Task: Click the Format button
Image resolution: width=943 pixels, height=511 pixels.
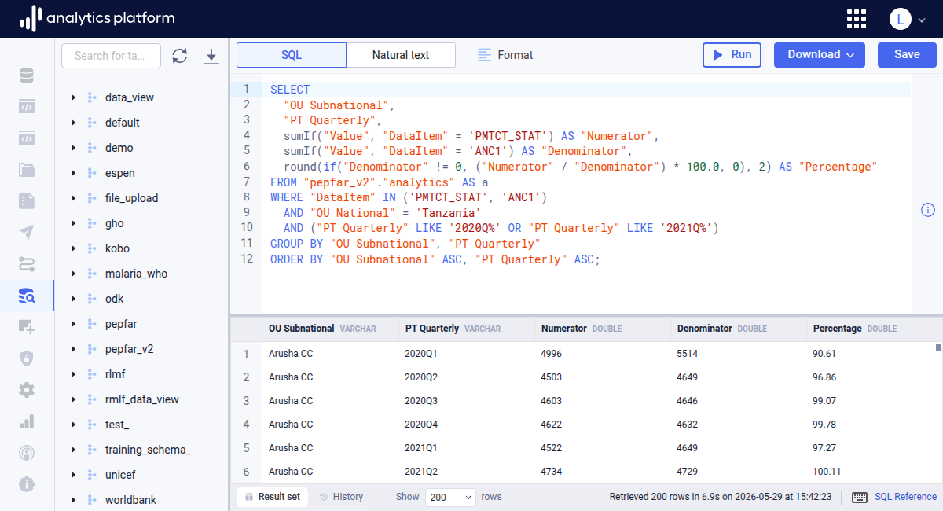Action: [x=505, y=55]
